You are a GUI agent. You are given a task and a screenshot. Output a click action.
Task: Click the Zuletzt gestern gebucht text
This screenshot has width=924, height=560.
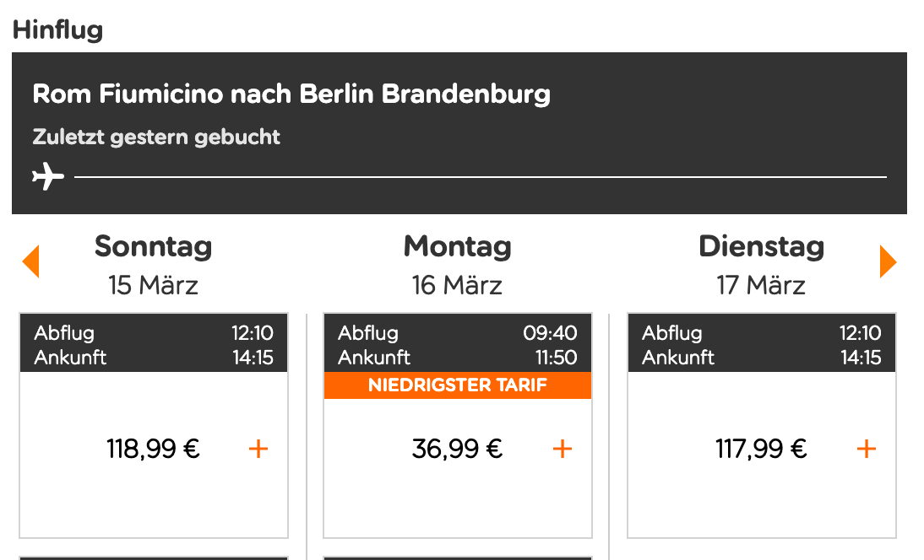click(x=156, y=137)
